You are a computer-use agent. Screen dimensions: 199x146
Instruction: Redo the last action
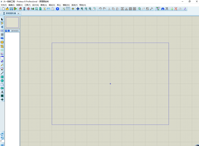click(104, 9)
